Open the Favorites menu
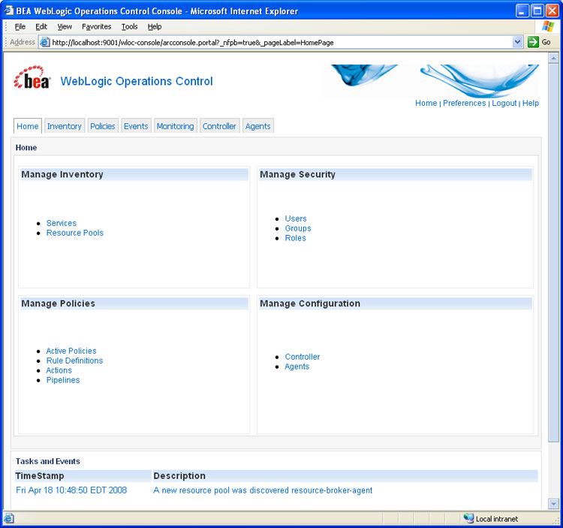The image size is (563, 528). [x=97, y=26]
